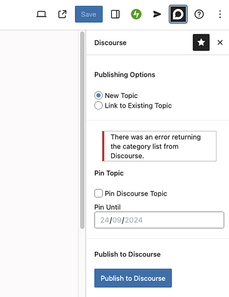The height and width of the screenshot is (297, 229).
Task: Click the editor vertical scrollbar
Action: tap(82, 130)
